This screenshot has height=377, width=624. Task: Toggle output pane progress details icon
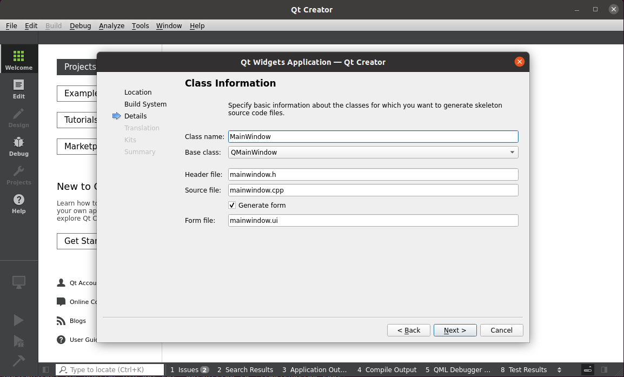[588, 370]
